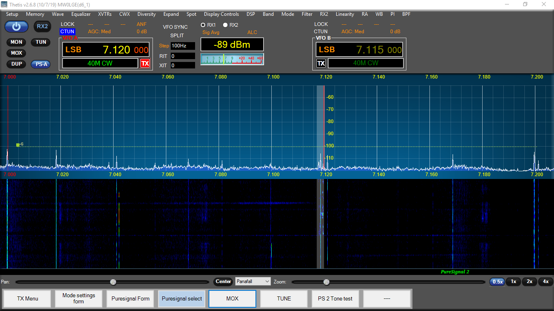Click the PS 2 Tone test button

(x=335, y=299)
